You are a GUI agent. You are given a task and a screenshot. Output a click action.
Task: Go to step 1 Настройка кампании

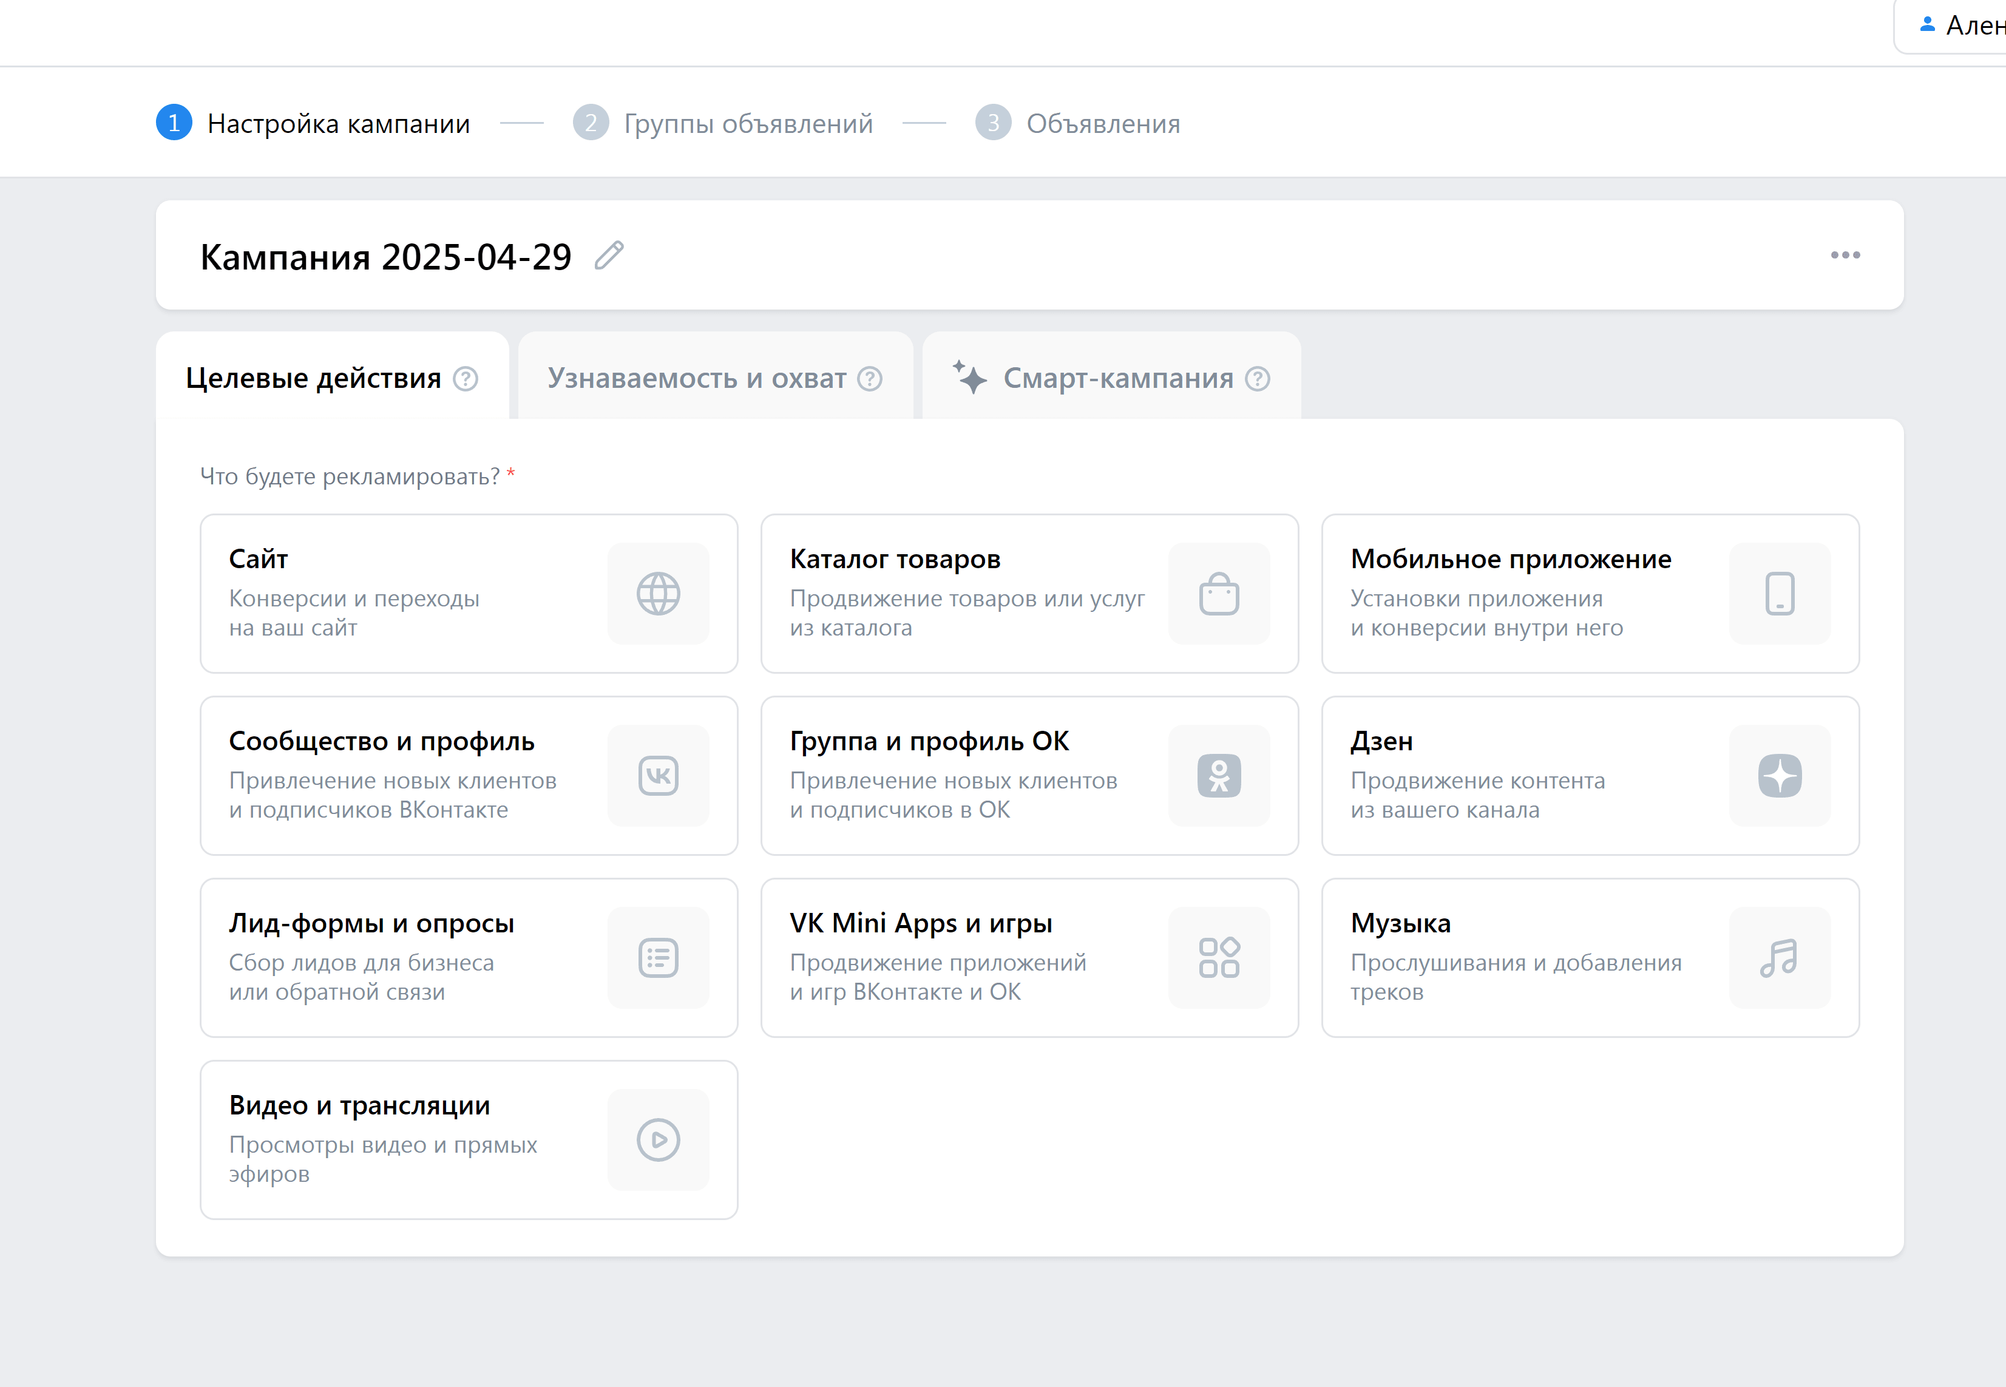pos(313,123)
